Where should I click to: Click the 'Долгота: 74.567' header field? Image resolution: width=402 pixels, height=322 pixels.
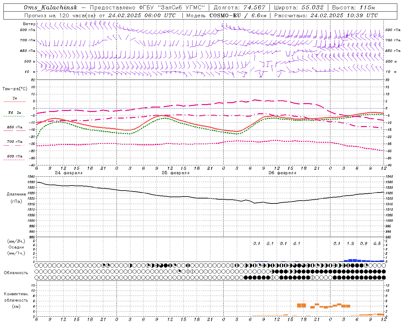click(x=239, y=8)
